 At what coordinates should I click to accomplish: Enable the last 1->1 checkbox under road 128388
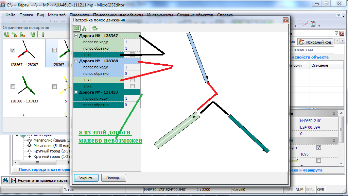pyautogui.click(x=132, y=86)
